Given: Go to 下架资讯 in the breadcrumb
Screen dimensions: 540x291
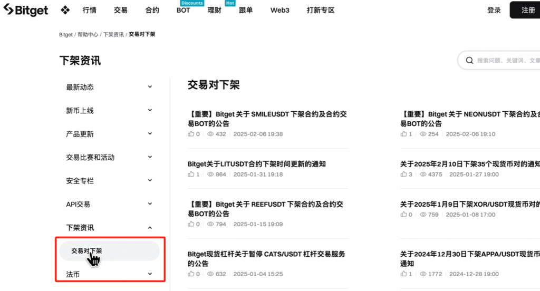Looking at the screenshot, I should point(114,34).
